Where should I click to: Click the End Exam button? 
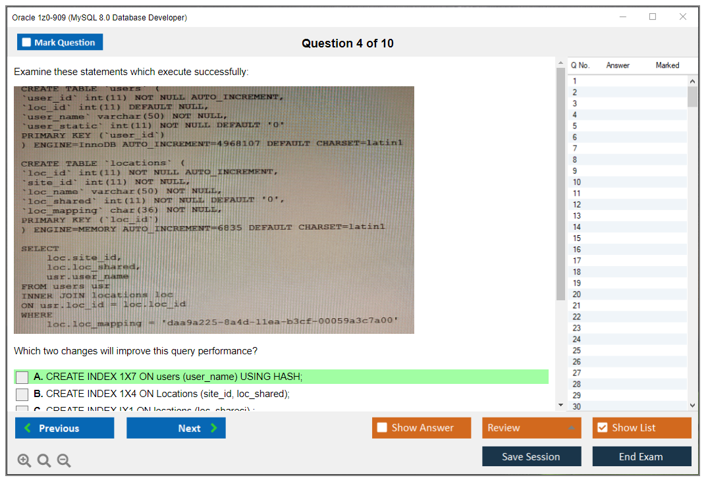pos(641,457)
